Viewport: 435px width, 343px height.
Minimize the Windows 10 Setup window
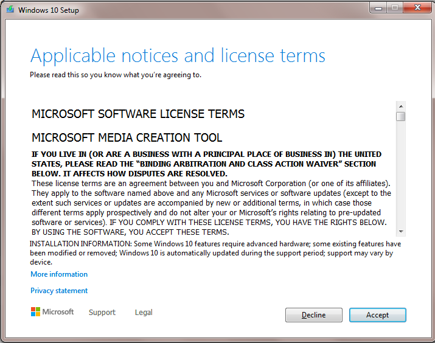pos(378,8)
